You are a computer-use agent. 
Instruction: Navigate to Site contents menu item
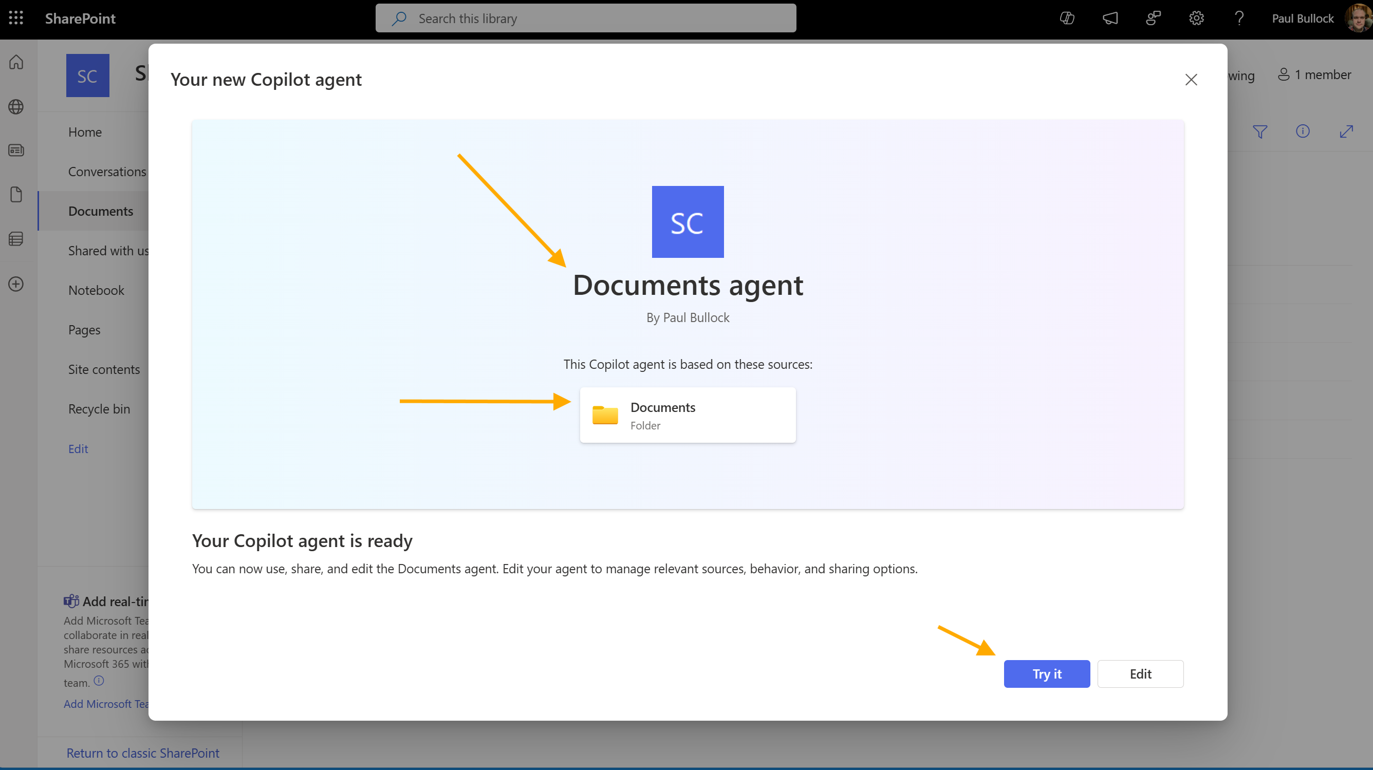(x=104, y=368)
